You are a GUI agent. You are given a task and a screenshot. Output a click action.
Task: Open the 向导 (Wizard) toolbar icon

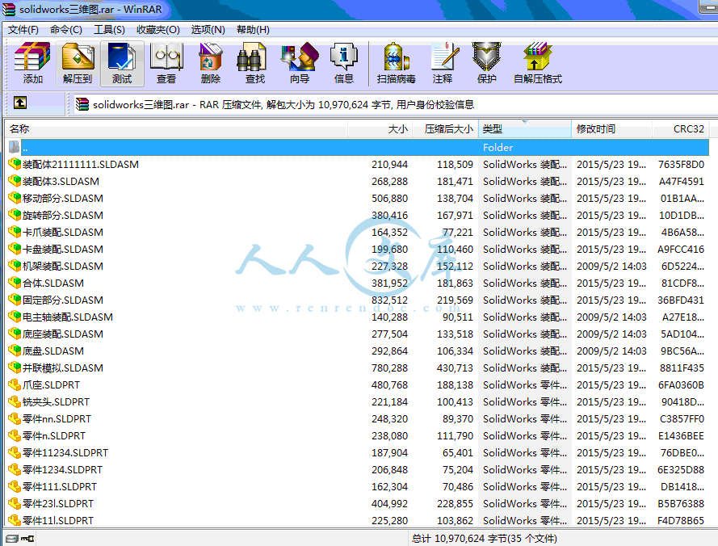click(x=300, y=57)
